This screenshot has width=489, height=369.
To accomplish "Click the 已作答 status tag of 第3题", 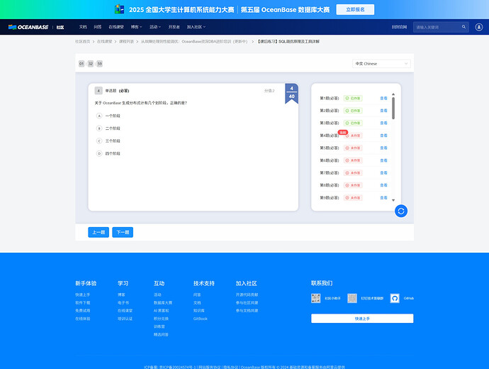I will [353, 123].
